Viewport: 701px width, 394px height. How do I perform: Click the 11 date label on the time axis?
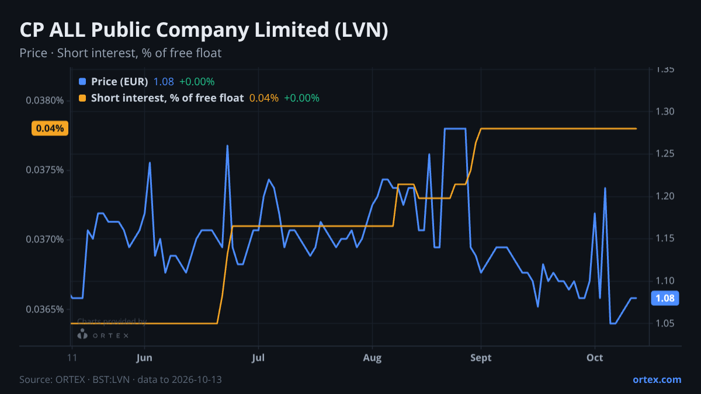[72, 358]
